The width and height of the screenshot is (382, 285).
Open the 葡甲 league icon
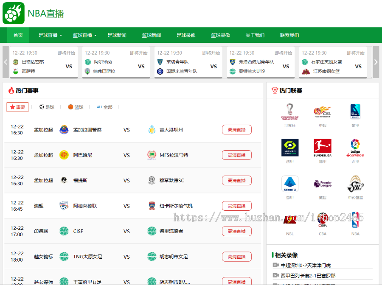[355, 112]
